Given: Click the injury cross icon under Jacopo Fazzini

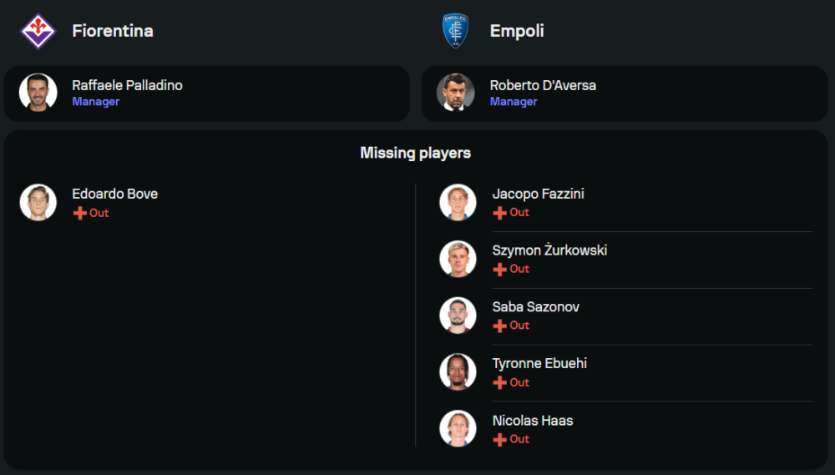Looking at the screenshot, I should 499,213.
